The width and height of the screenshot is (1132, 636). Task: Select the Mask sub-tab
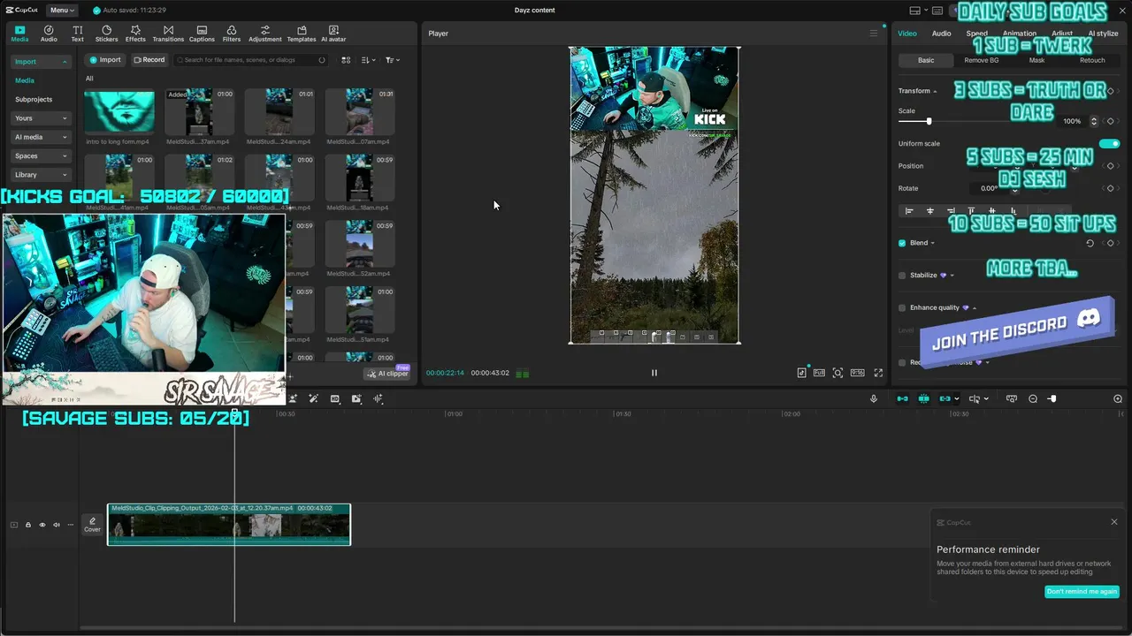click(x=1036, y=60)
